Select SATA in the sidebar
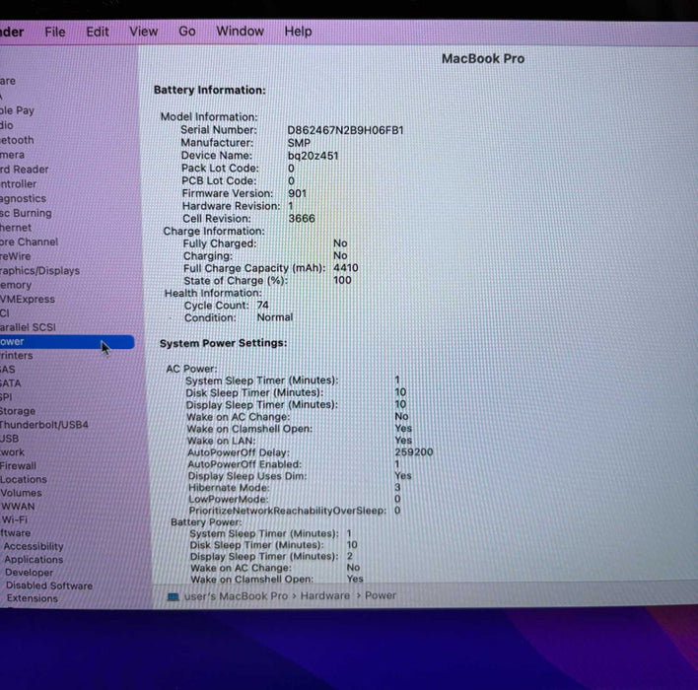This screenshot has width=698, height=690. pyautogui.click(x=10, y=383)
